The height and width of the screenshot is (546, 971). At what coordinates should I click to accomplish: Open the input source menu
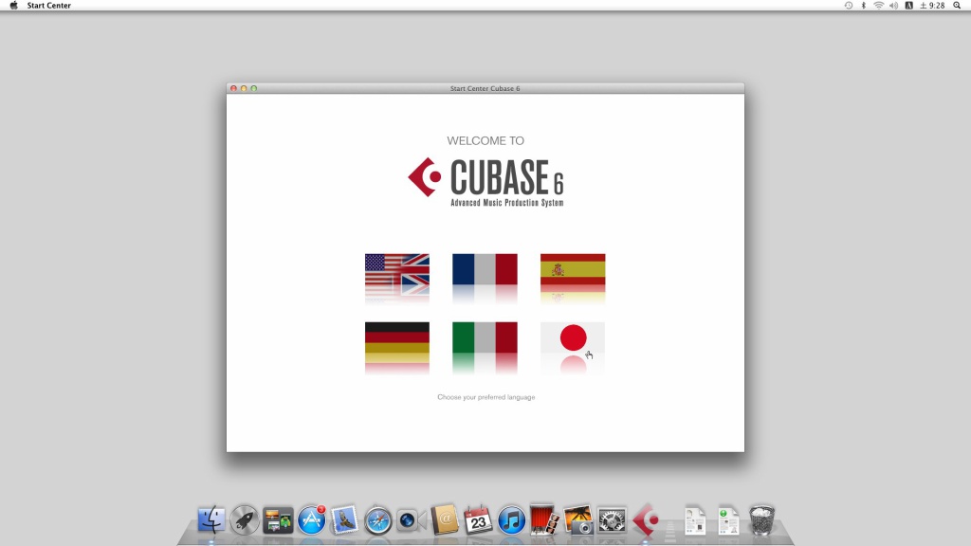pyautogui.click(x=909, y=6)
